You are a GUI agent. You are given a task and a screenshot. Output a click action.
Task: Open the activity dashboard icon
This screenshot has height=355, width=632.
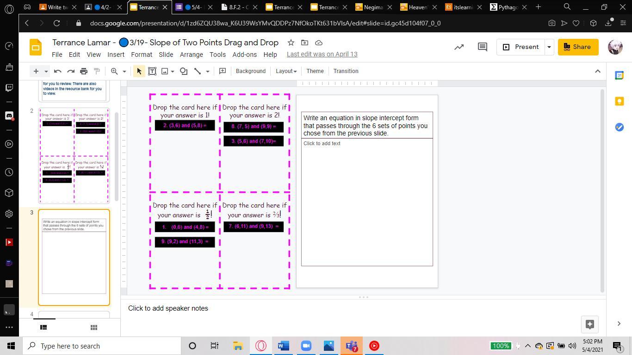pyautogui.click(x=459, y=47)
